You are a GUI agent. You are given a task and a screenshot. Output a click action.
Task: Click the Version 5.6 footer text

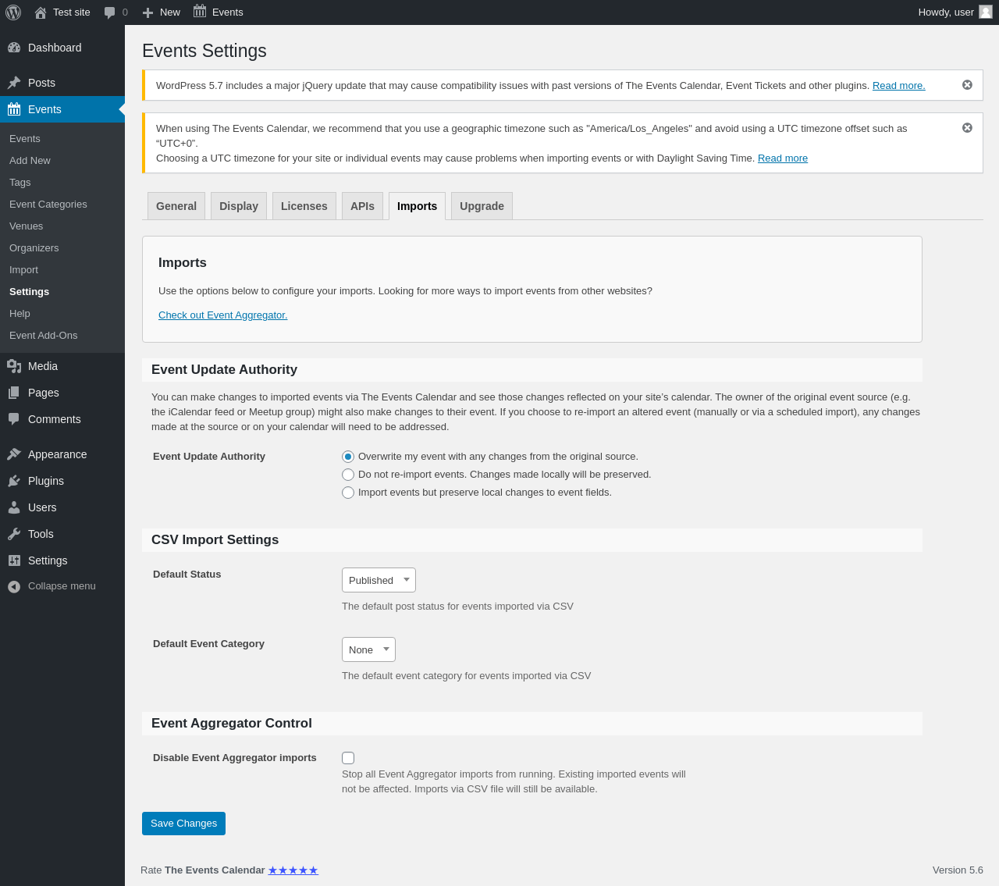click(x=958, y=870)
